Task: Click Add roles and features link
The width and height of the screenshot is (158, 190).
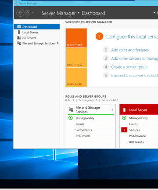Action: click(x=130, y=50)
